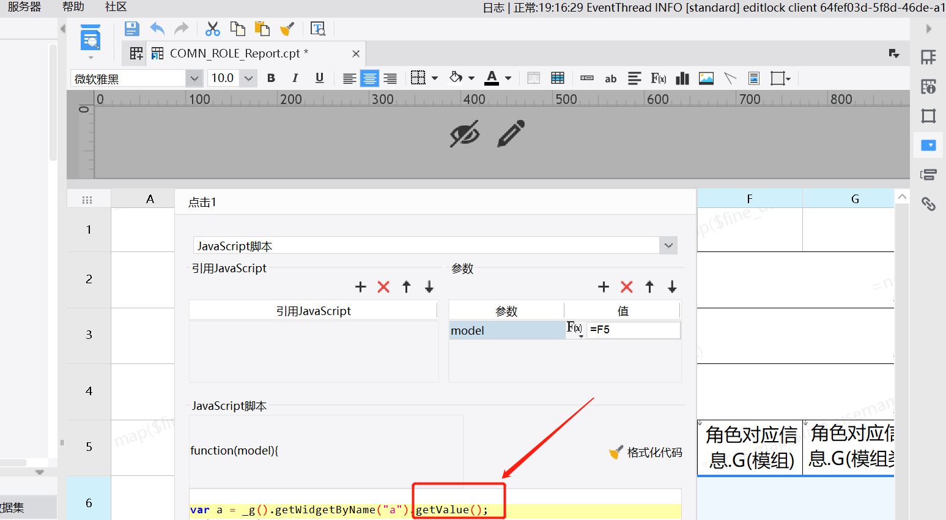Expand the opened-templates list arrow
This screenshot has height=520, width=946.
click(894, 54)
